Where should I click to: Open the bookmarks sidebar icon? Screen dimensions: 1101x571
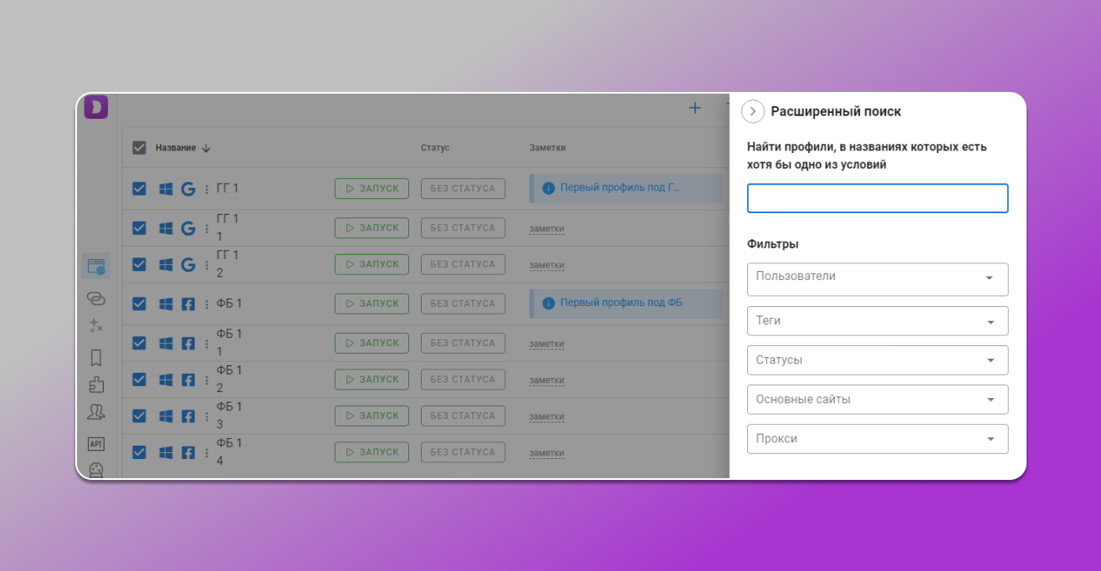96,358
